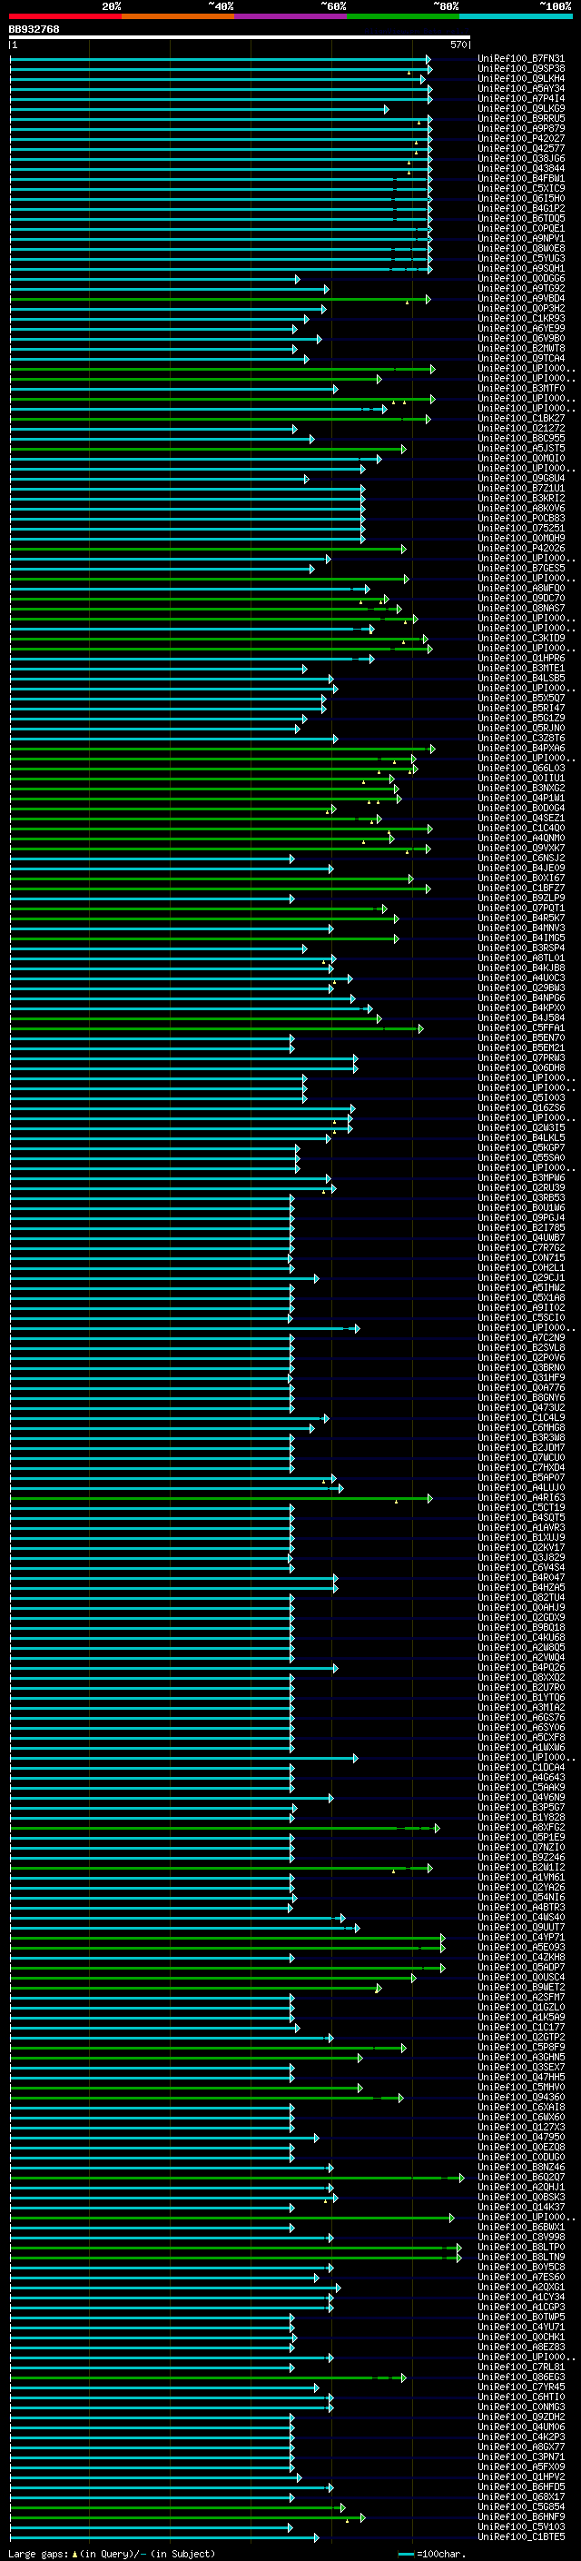
Task: Select hit label UniRef100_A9TG92
Action: pos(521,288)
